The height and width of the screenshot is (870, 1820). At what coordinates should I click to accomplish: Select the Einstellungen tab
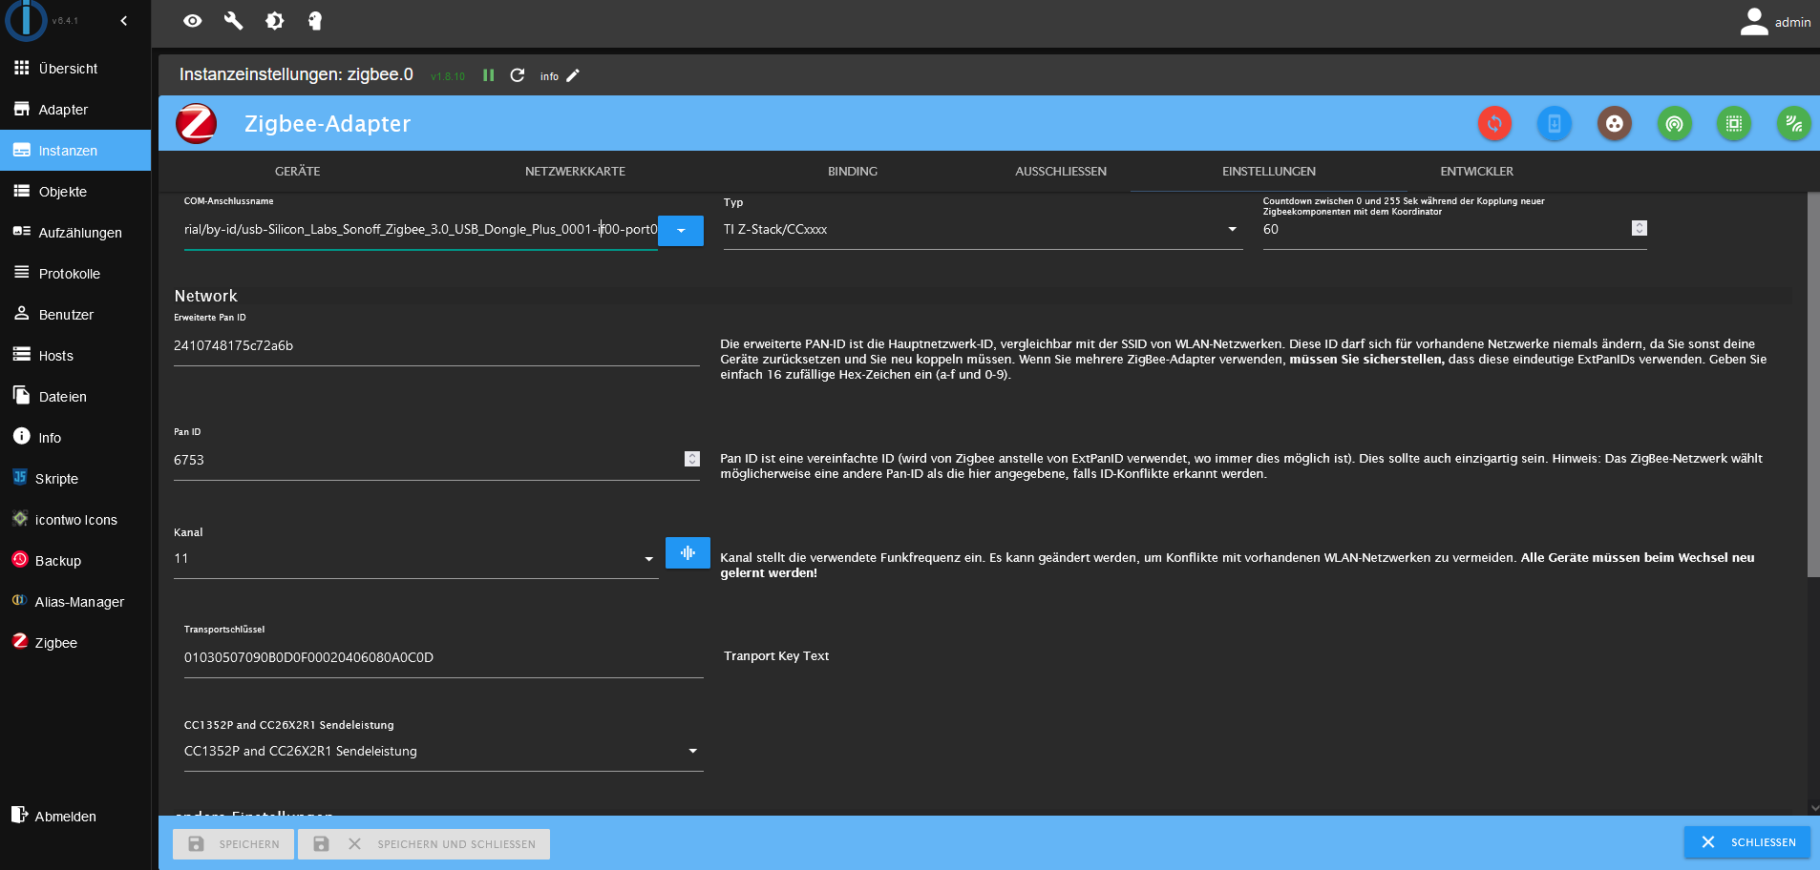click(1269, 172)
